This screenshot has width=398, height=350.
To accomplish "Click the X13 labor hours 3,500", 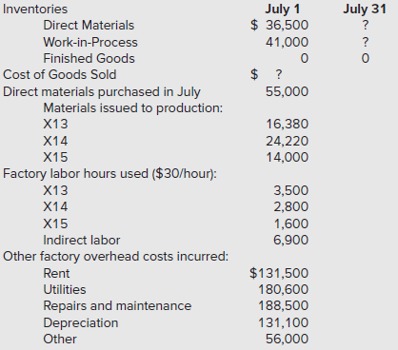I will click(291, 190).
